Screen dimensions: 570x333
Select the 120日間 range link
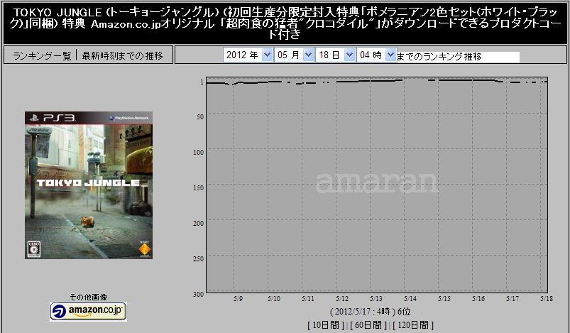pyautogui.click(x=413, y=325)
